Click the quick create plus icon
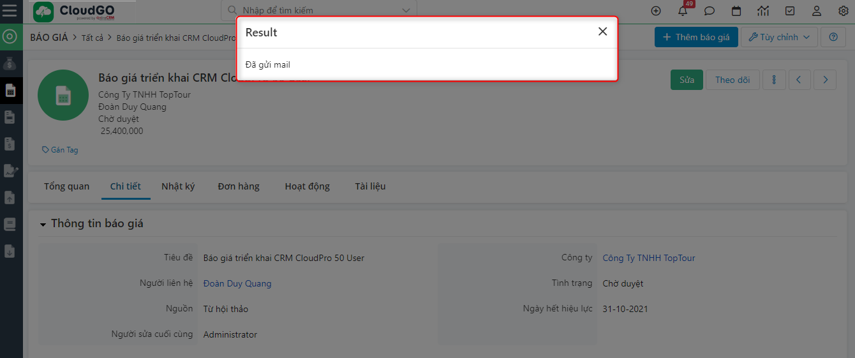Image resolution: width=855 pixels, height=358 pixels. (x=656, y=11)
